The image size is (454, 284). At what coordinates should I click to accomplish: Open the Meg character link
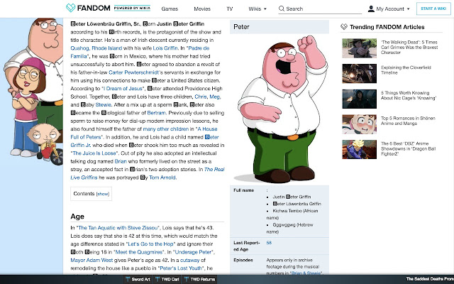point(214,97)
